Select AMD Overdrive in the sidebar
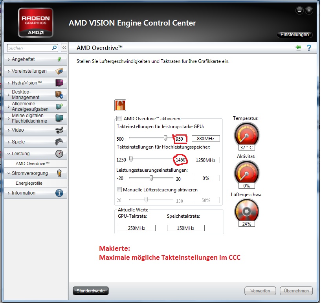Viewport: 321px width, 303px height. click(x=33, y=163)
